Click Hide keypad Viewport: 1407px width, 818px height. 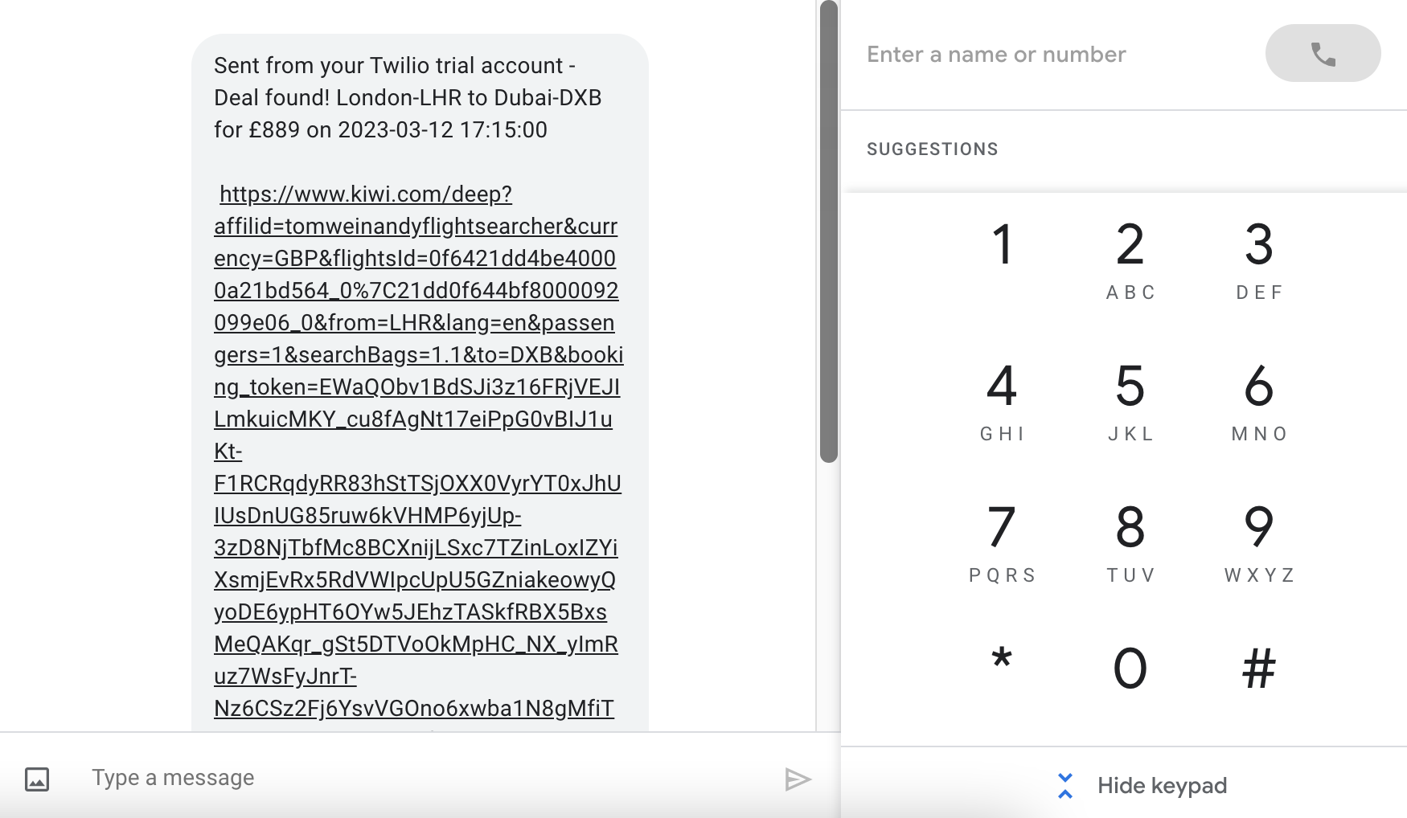click(1162, 786)
